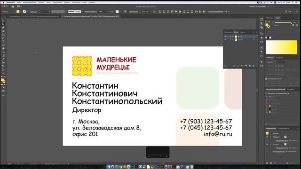Select the Direct Selection tool
This screenshot has height=169, width=301.
[3, 24]
